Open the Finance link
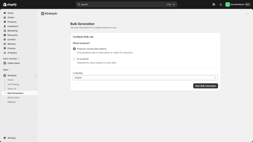The image size is (253, 142). [x=11, y=48]
